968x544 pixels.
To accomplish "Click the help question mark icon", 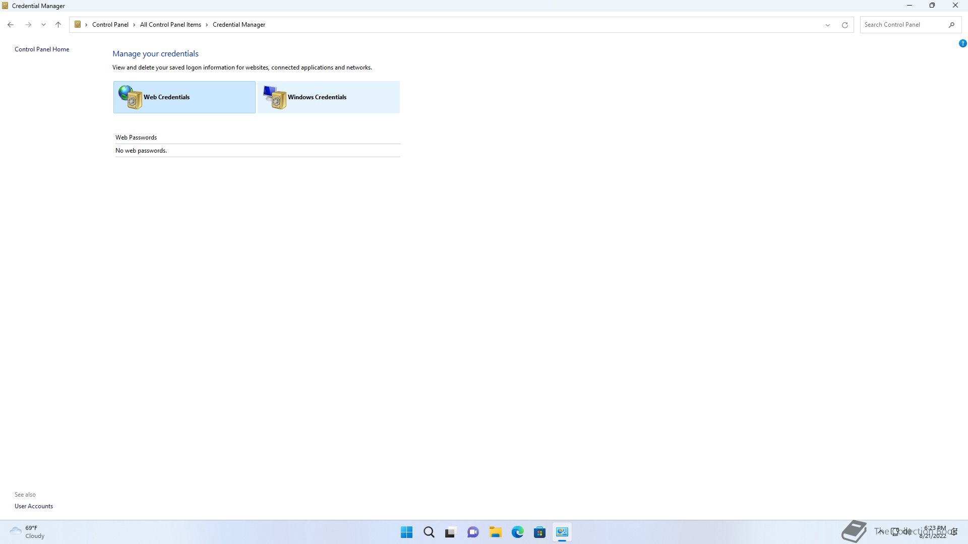I will click(x=962, y=44).
